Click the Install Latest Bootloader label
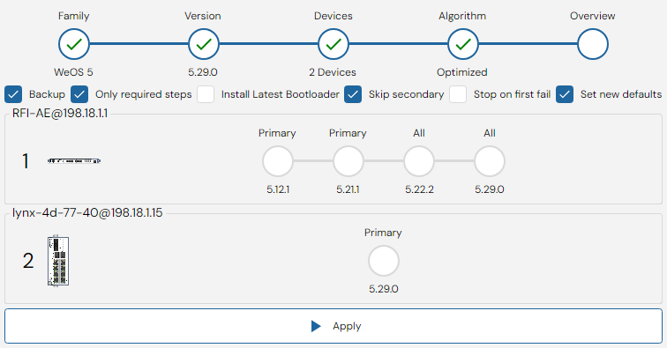This screenshot has height=348, width=667. coord(281,94)
